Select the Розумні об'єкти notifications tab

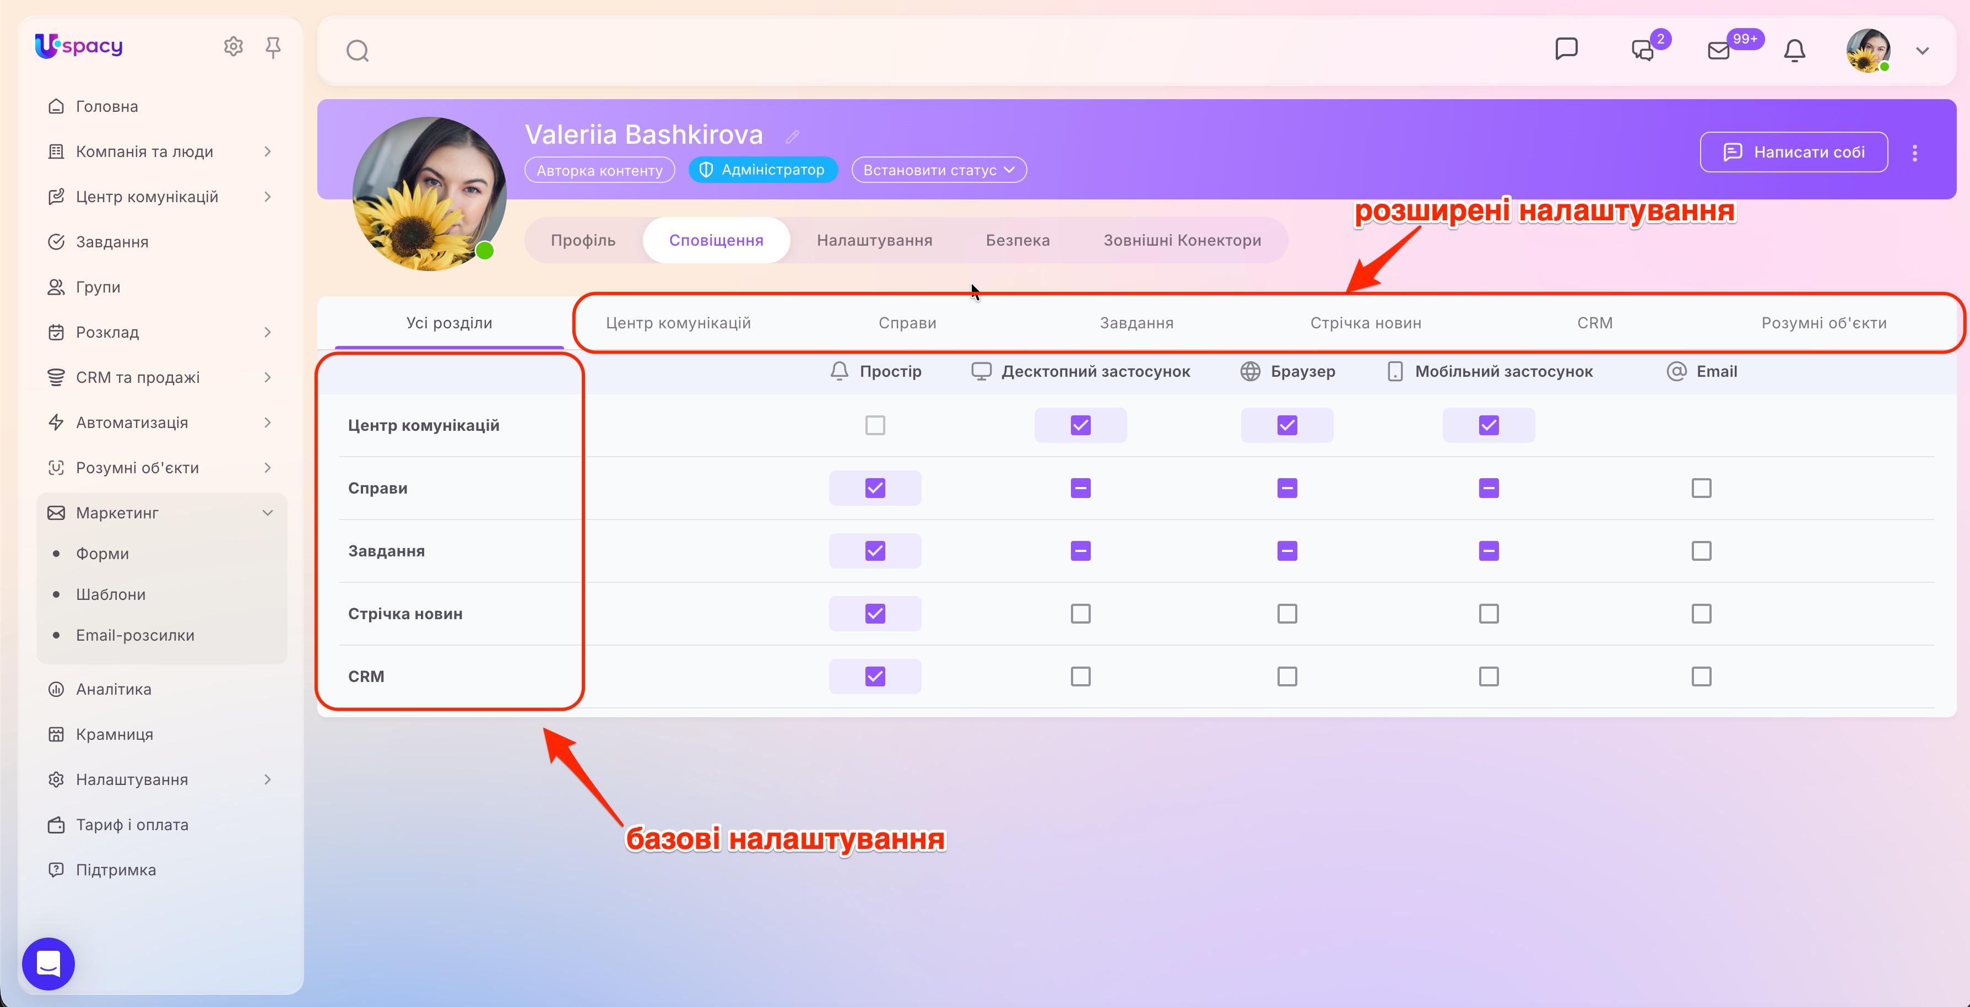pyautogui.click(x=1824, y=323)
